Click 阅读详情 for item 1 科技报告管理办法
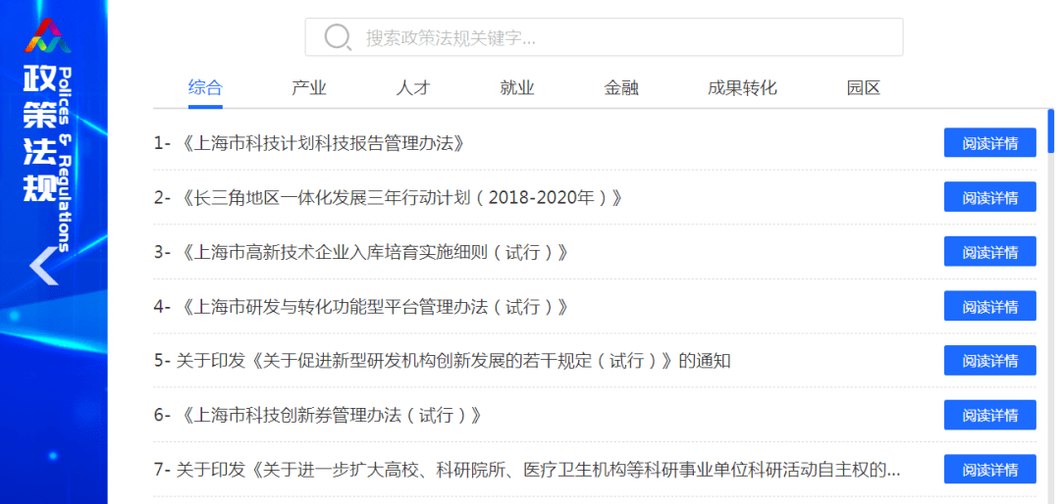This screenshot has height=504, width=1060. pos(989,143)
